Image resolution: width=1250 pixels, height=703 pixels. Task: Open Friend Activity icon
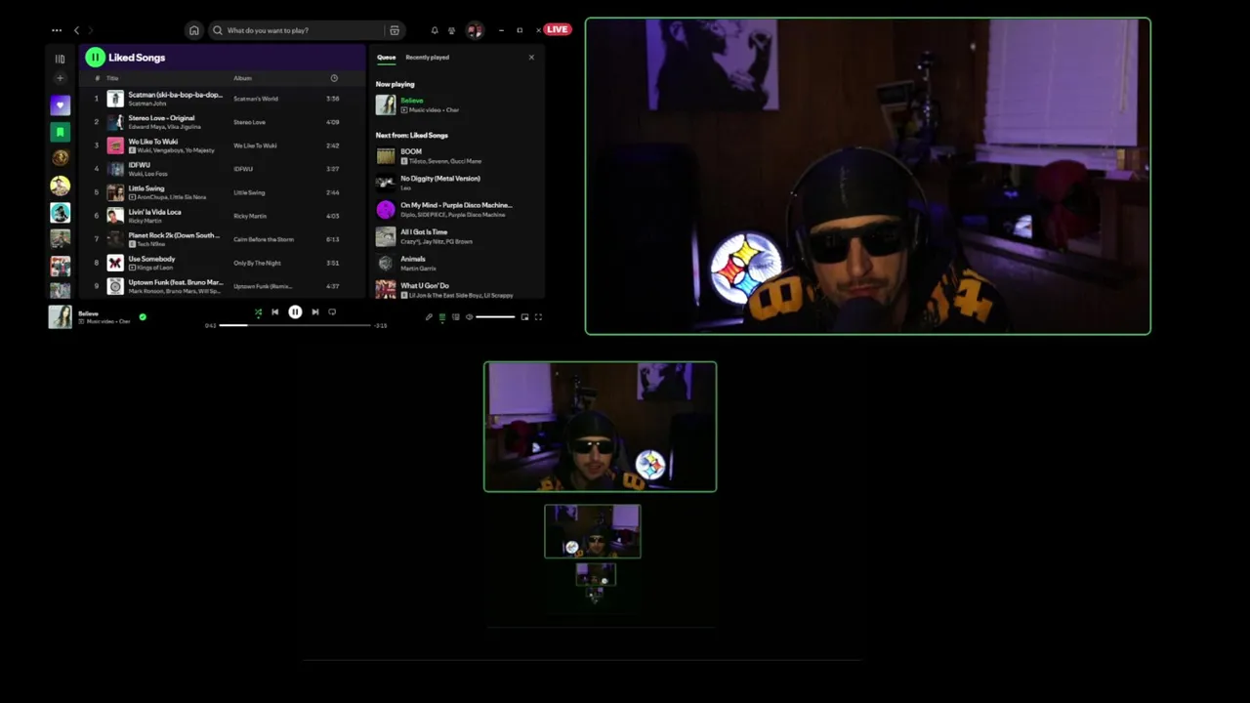[451, 30]
